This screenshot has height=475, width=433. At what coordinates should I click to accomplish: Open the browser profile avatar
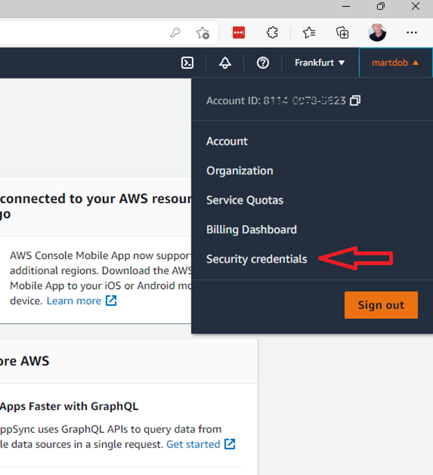377,32
